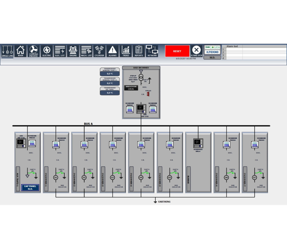The height and width of the screenshot is (249, 287).
Task: Click the Woodward relay device in Busbar panel
Action: 198,143
